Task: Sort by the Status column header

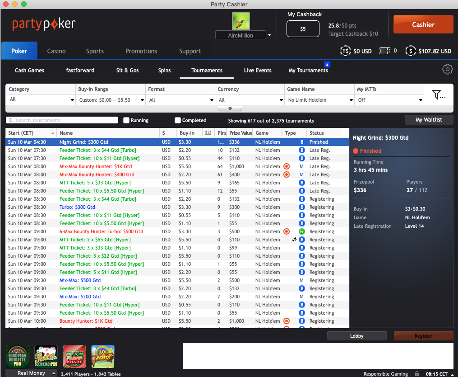Action: (x=324, y=133)
